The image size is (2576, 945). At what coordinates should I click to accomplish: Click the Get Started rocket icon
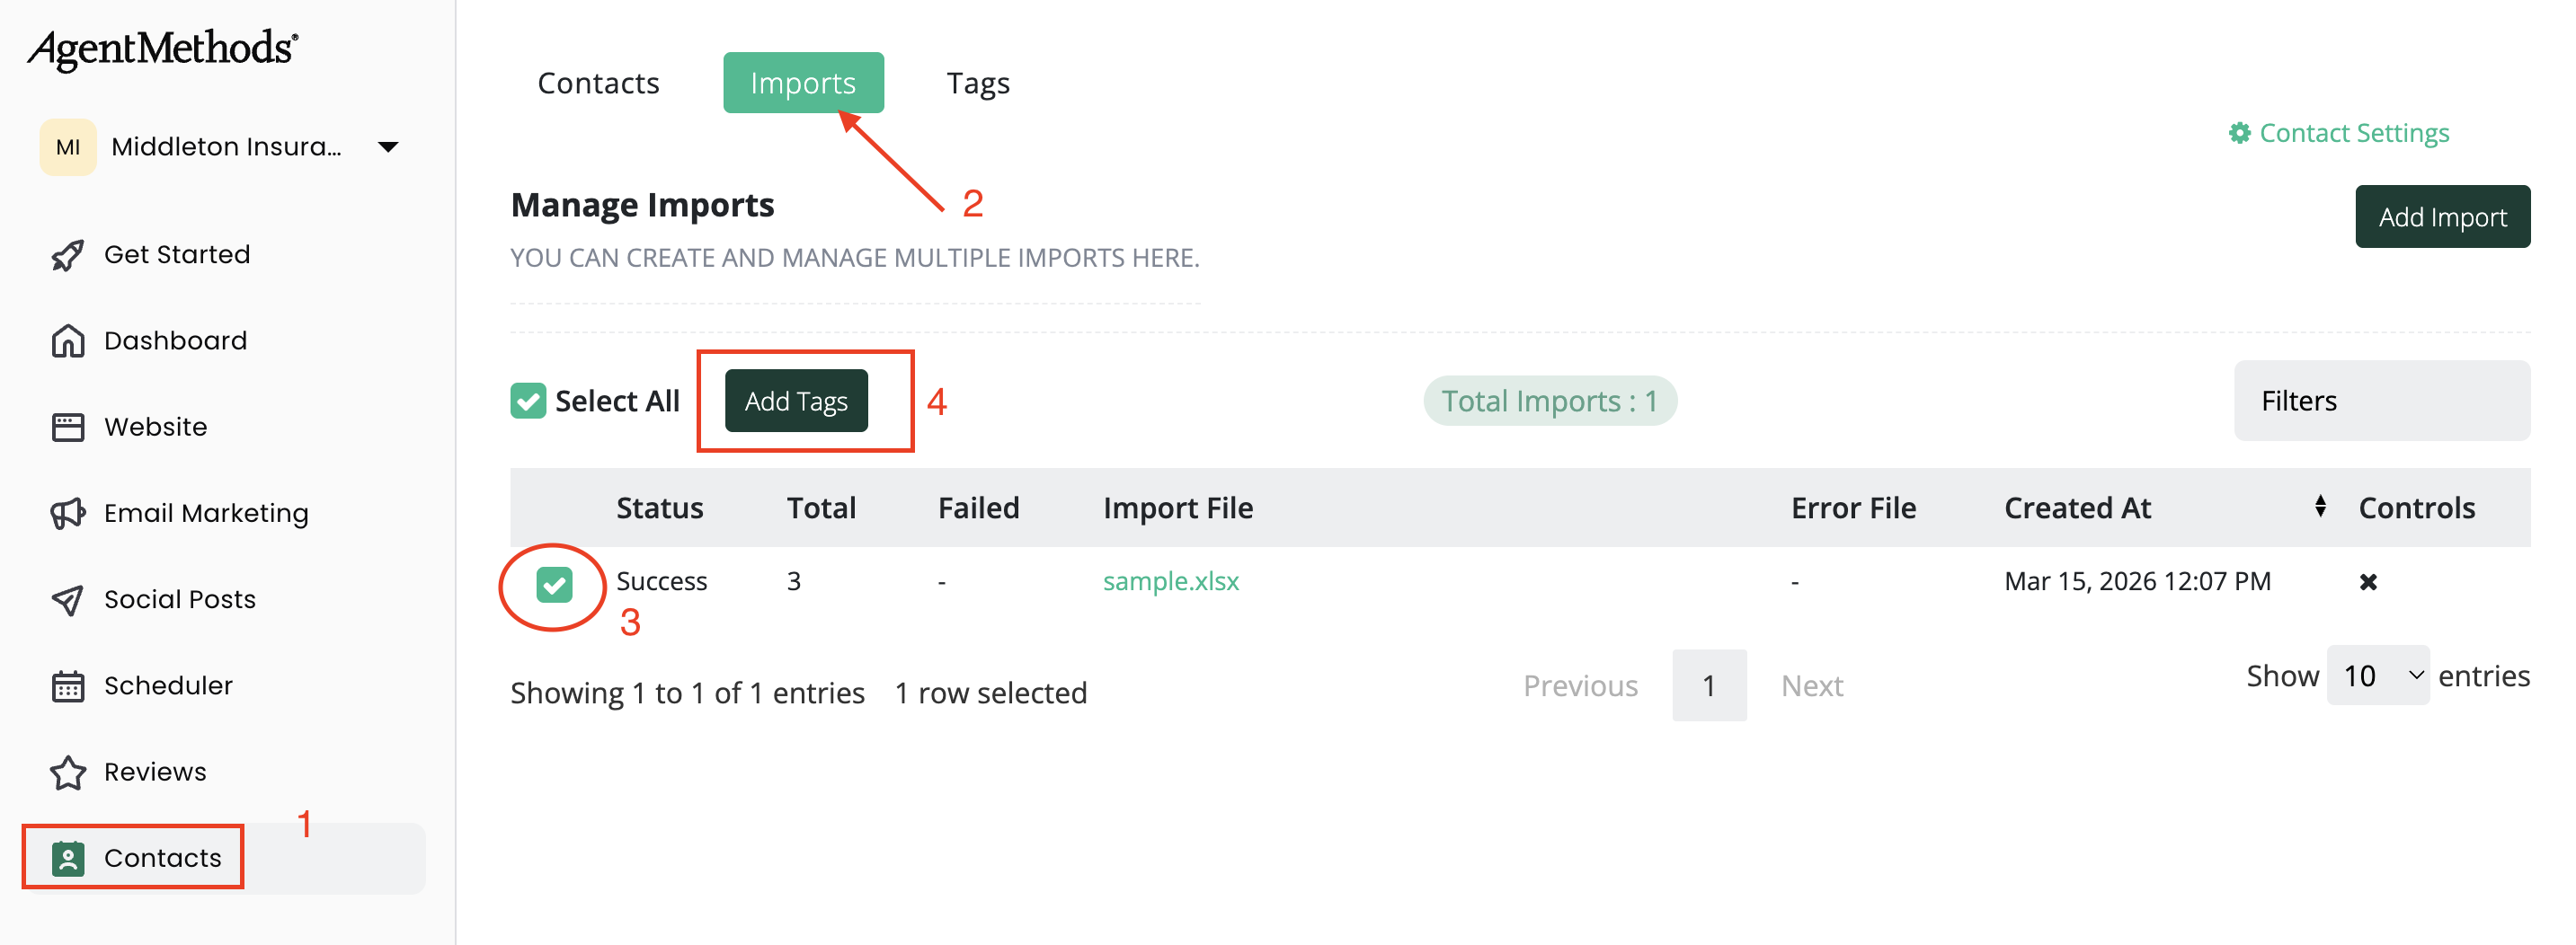point(67,256)
